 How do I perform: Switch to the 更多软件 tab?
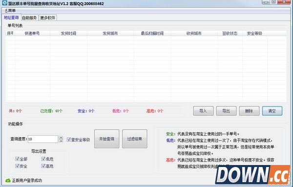pyautogui.click(x=48, y=18)
